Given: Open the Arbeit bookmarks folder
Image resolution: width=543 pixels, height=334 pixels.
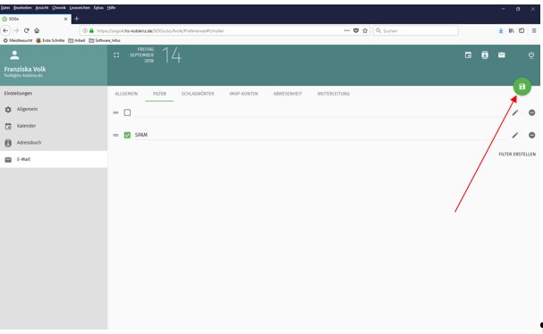Looking at the screenshot, I should pyautogui.click(x=77, y=40).
